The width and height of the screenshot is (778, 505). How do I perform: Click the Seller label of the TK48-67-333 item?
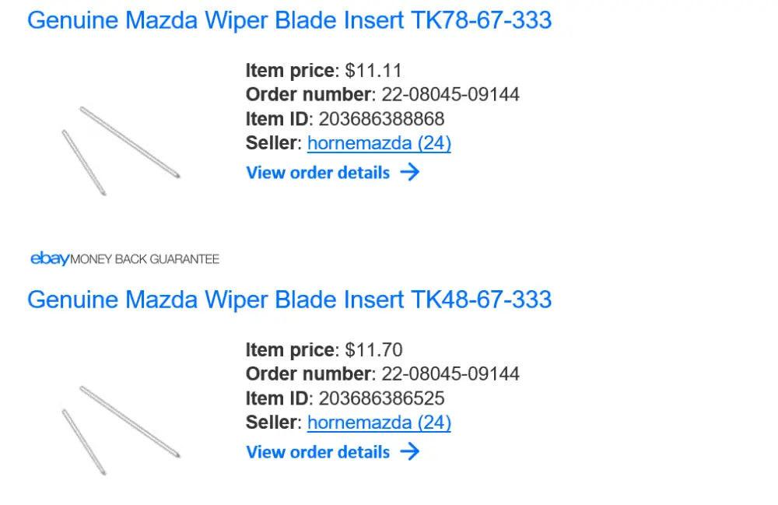pos(272,423)
